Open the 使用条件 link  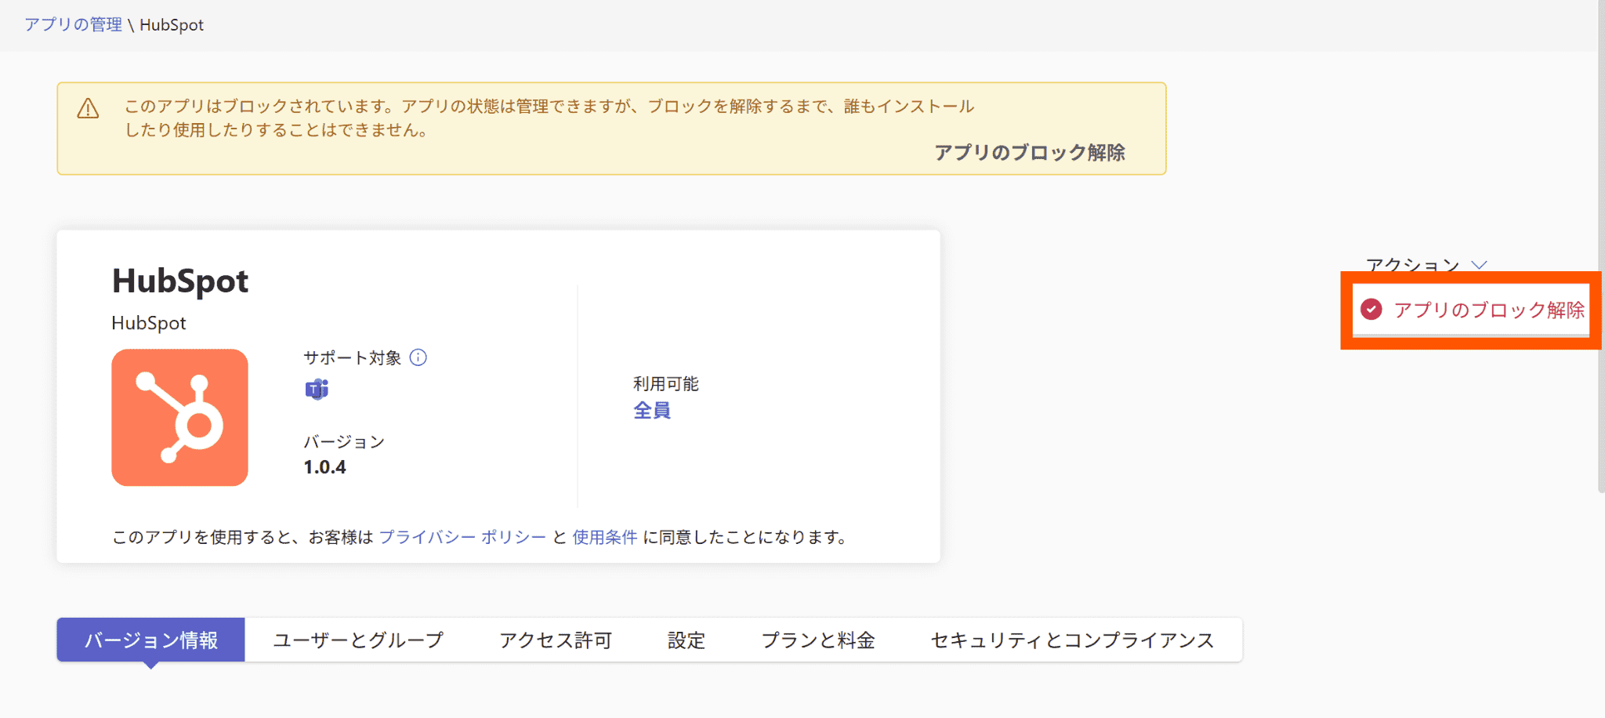[604, 537]
